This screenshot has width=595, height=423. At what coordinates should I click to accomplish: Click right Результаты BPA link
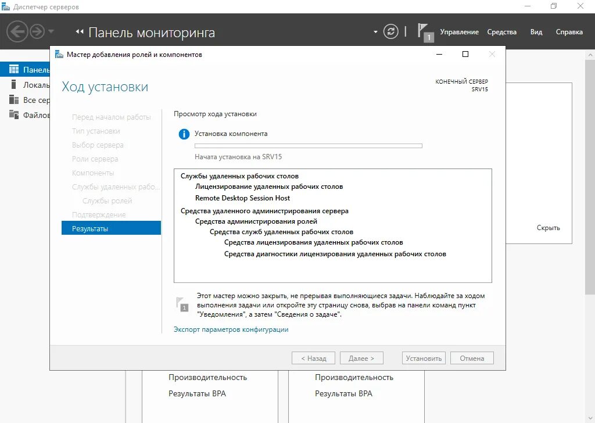[343, 394]
